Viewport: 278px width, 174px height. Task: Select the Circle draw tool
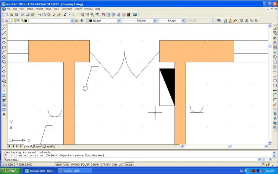click(x=4, y=57)
